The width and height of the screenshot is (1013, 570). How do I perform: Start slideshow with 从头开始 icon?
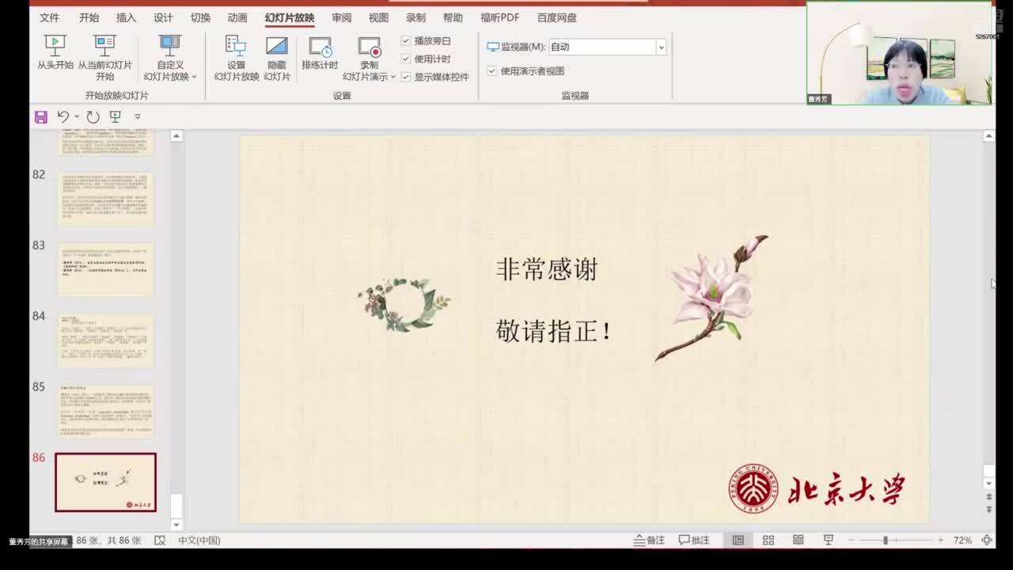coord(55,46)
